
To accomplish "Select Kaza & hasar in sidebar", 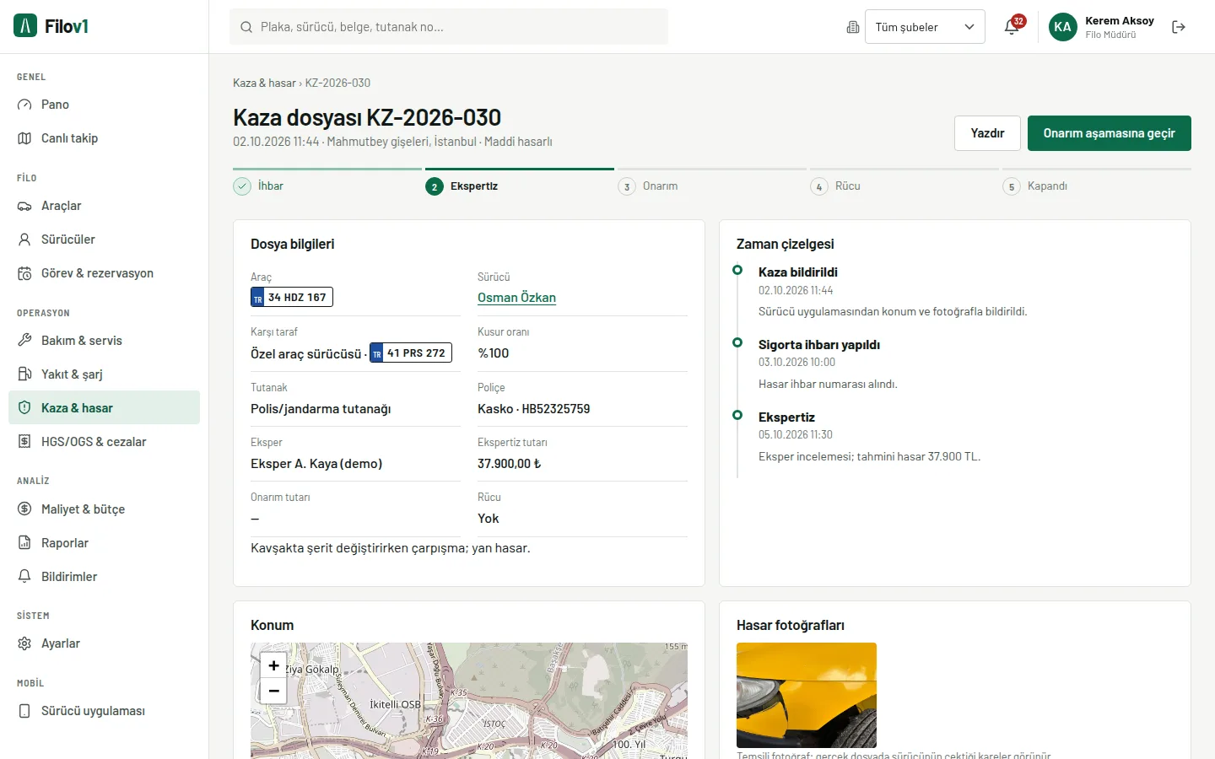I will coord(104,408).
